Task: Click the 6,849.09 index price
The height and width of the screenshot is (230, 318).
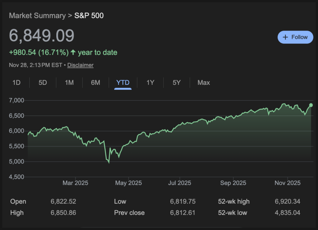Action: click(x=42, y=36)
